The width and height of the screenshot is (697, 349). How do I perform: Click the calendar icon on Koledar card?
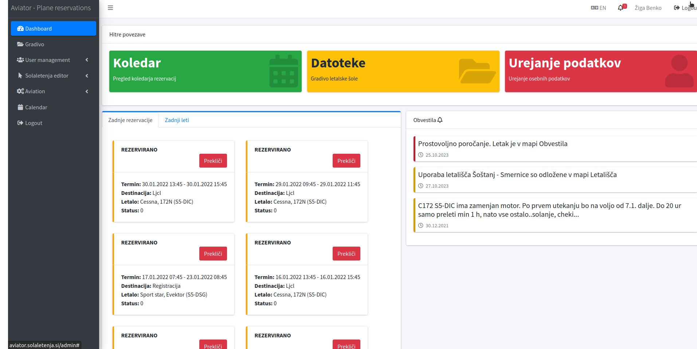pos(283,71)
